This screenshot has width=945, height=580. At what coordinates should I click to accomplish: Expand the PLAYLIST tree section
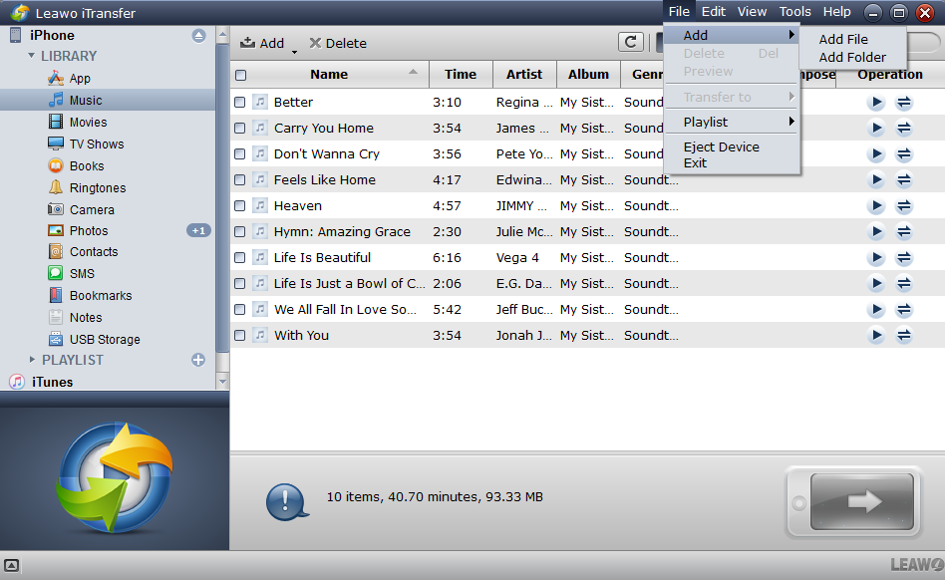click(x=32, y=360)
